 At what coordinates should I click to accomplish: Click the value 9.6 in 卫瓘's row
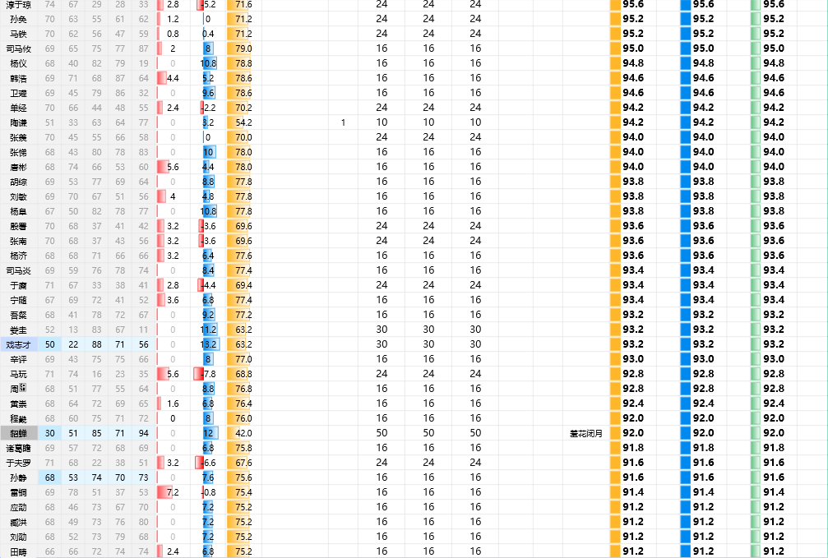coord(208,93)
